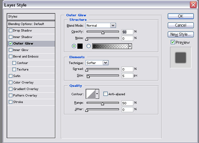Uncheck the Preview checkbox

point(173,42)
